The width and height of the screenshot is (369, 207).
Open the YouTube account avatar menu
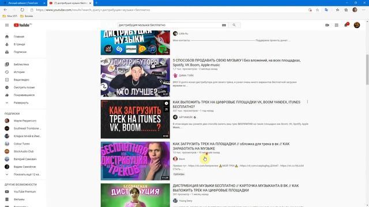point(357,25)
